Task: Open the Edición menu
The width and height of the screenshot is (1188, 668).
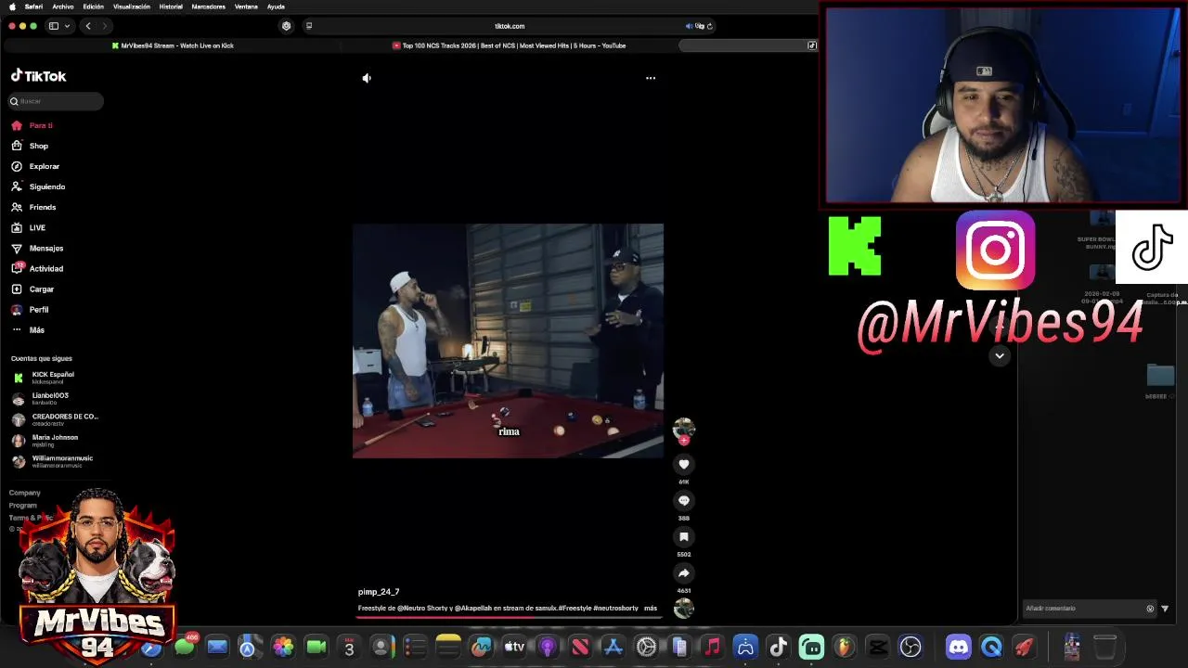Action: click(x=94, y=6)
